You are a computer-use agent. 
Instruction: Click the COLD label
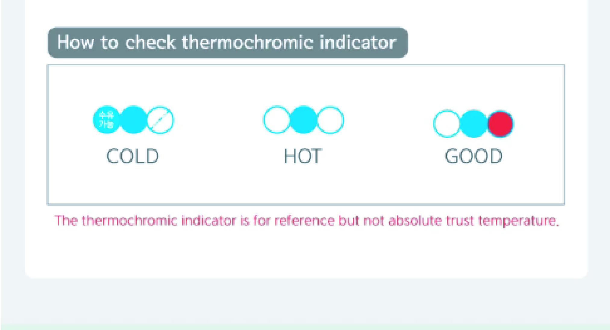[132, 156]
